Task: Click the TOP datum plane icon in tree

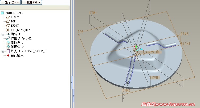Action: [8, 21]
